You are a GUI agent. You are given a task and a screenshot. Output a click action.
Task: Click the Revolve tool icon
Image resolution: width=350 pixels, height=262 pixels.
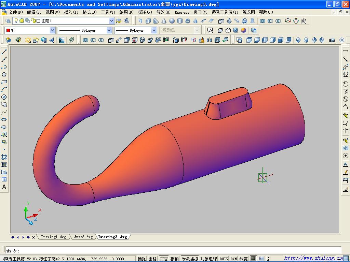pyautogui.click(x=245, y=21)
